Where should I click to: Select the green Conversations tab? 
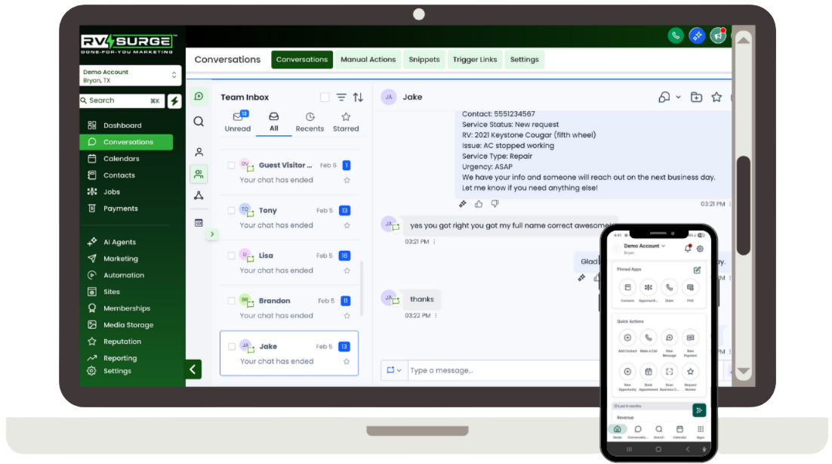(x=302, y=60)
